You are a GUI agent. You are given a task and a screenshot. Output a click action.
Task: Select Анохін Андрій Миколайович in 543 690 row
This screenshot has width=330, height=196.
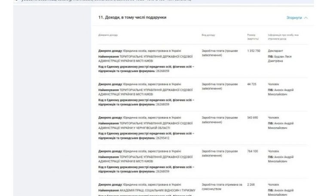281,126
